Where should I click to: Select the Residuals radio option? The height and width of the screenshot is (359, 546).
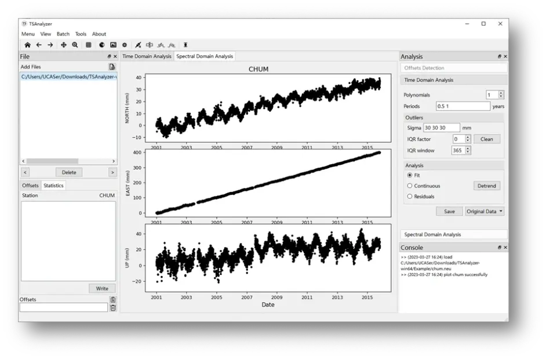click(x=410, y=197)
